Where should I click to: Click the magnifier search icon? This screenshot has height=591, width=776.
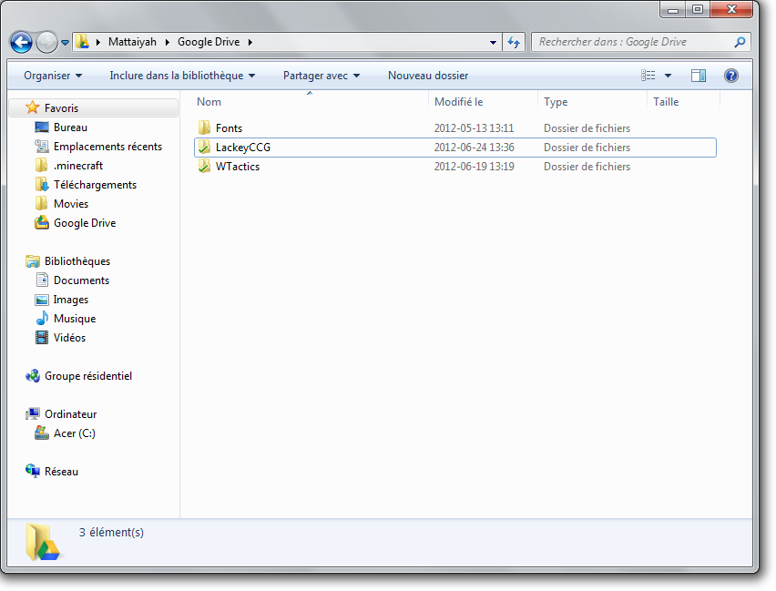click(x=740, y=42)
